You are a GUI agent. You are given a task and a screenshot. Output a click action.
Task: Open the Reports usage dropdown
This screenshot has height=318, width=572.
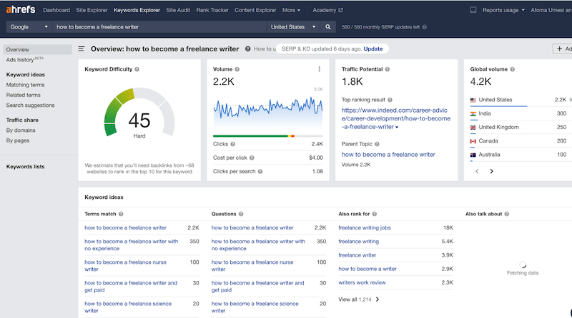503,10
